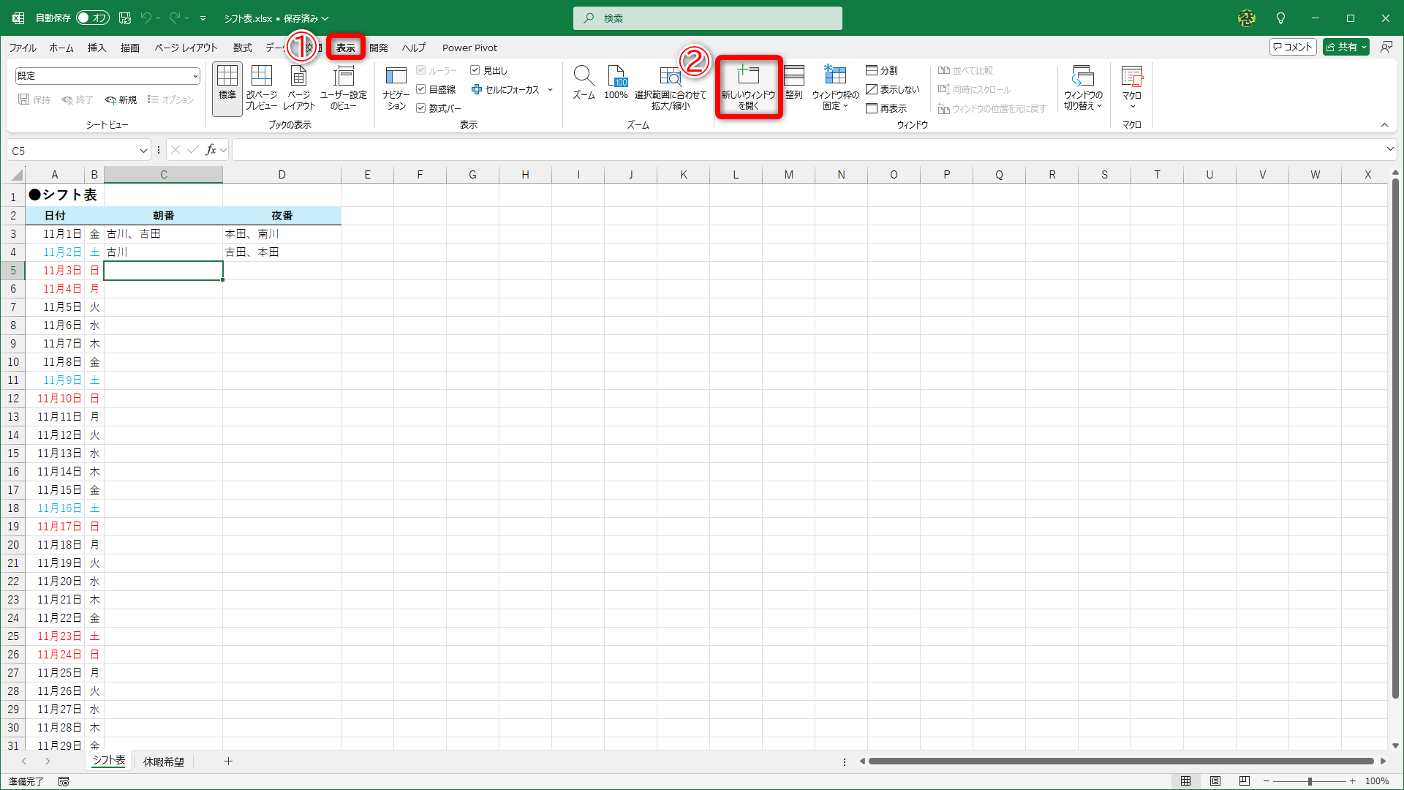Turn on the AutoSave (自動保存) toggle

pos(93,18)
